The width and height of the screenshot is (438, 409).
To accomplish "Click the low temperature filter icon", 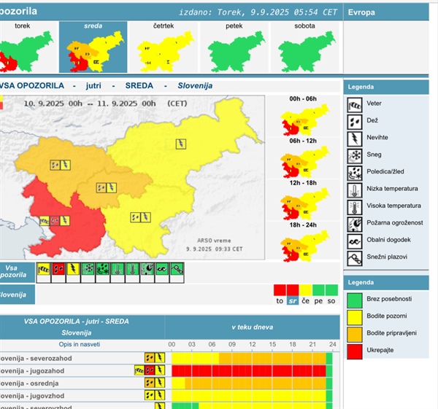I will pyautogui.click(x=118, y=269).
